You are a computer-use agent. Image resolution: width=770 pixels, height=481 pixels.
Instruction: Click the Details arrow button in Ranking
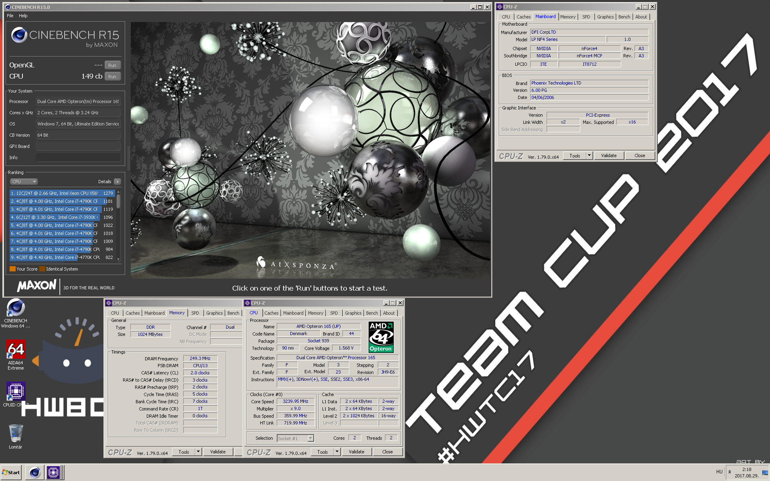pos(118,182)
